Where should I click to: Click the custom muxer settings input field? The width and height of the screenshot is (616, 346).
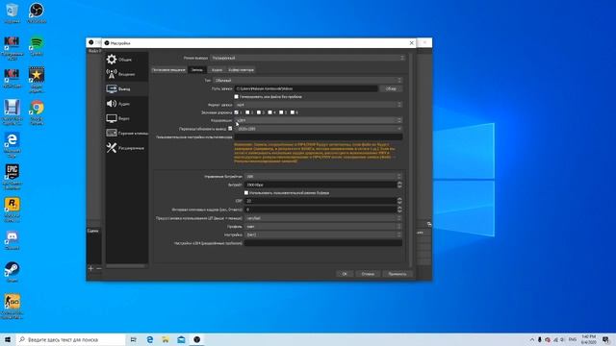coord(319,136)
